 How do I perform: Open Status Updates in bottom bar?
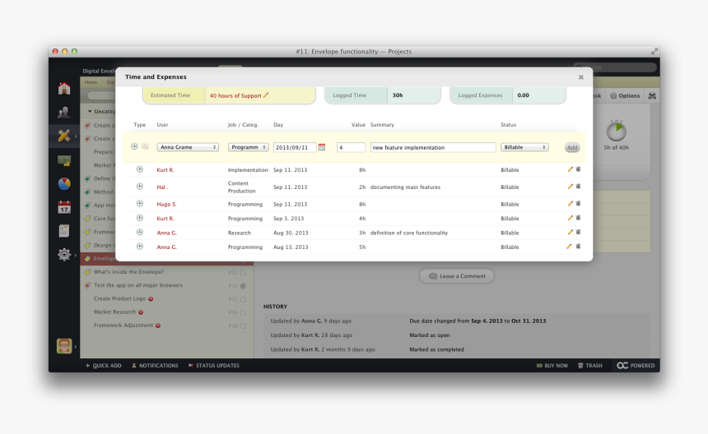[x=214, y=366]
